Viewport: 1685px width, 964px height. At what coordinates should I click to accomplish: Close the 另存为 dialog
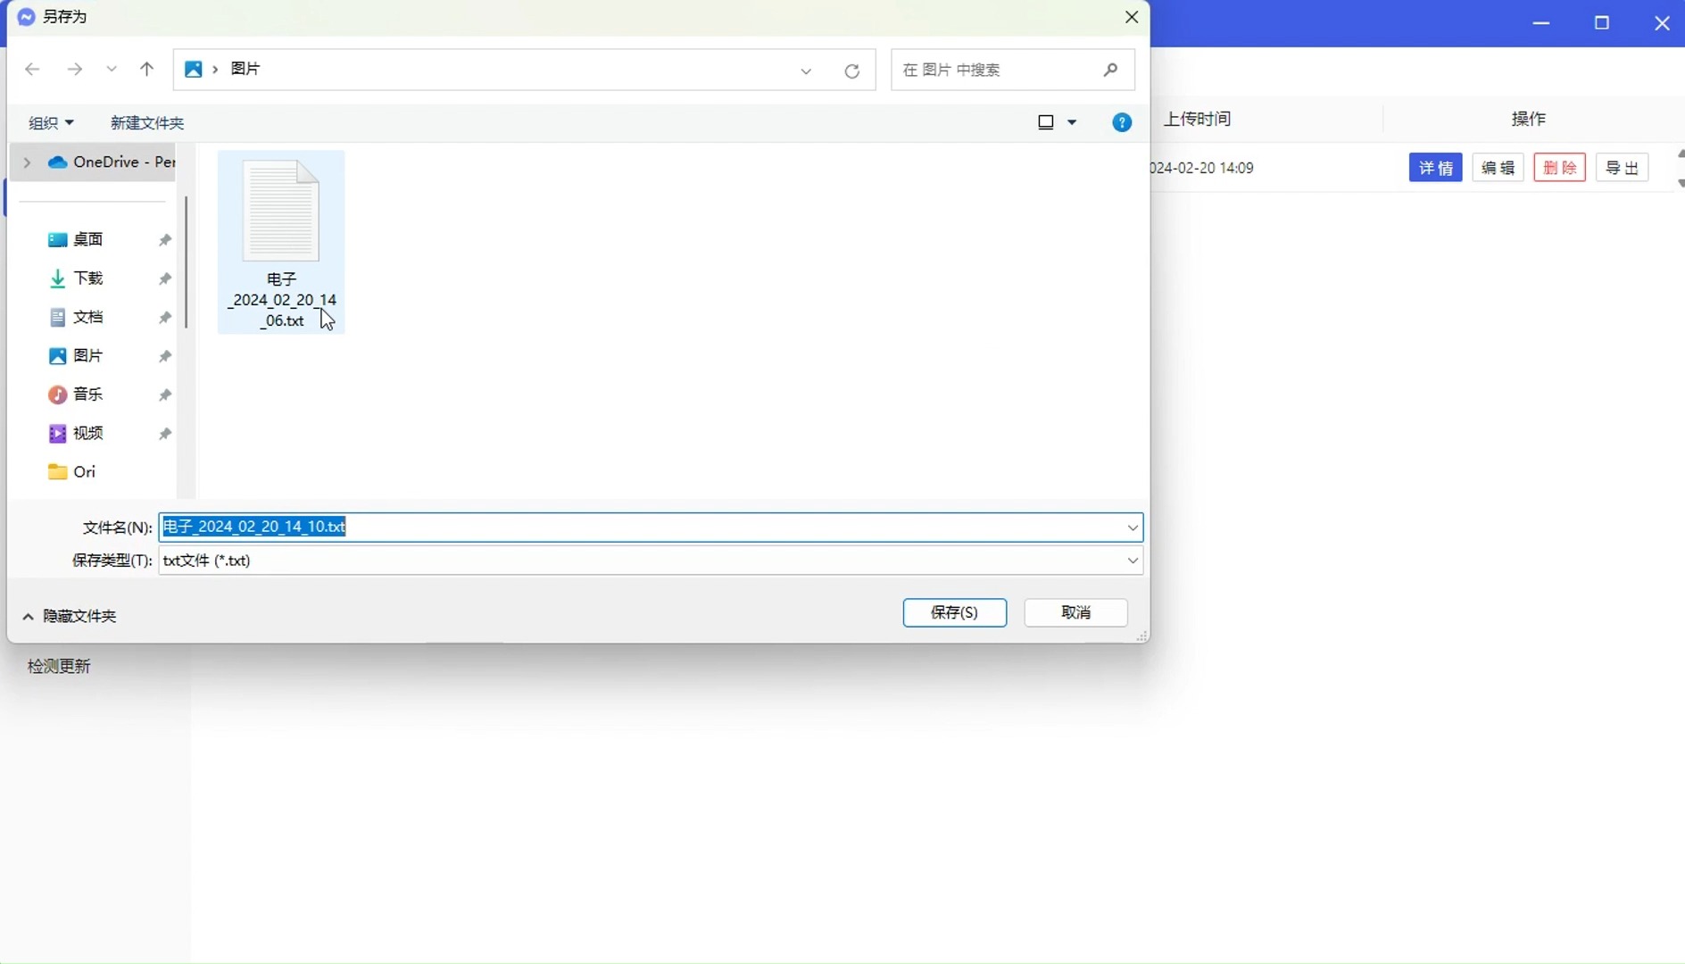pos(1132,17)
